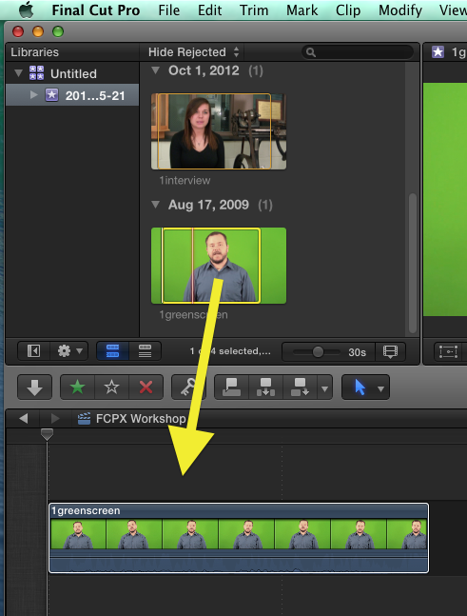Go forward in timeline history

point(55,418)
